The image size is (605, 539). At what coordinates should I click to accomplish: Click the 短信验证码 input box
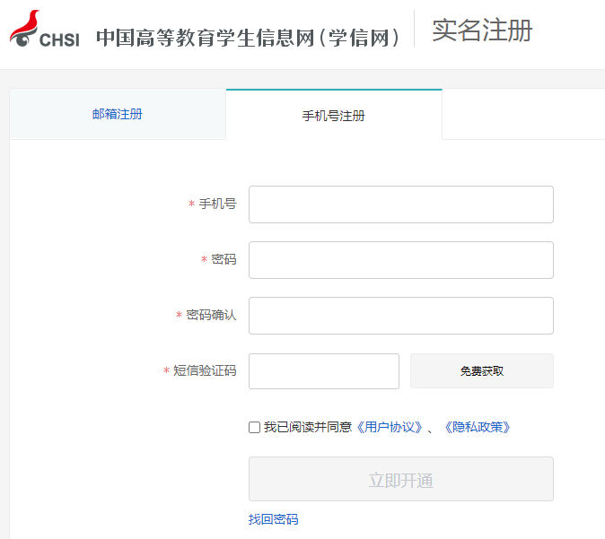point(324,371)
